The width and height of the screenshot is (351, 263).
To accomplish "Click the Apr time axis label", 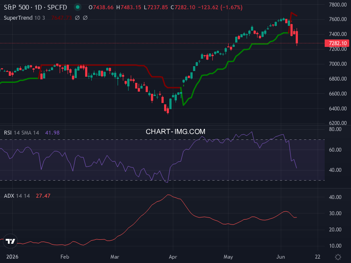I will (x=173, y=257).
